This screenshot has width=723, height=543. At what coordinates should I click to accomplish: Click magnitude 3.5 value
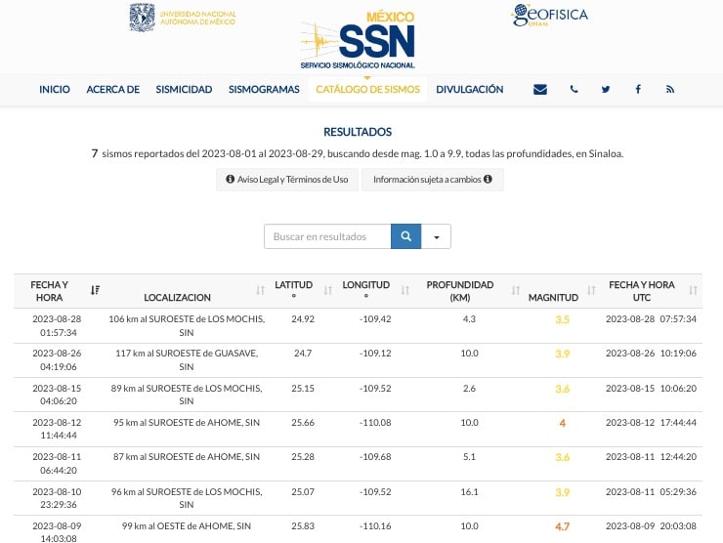(x=562, y=319)
